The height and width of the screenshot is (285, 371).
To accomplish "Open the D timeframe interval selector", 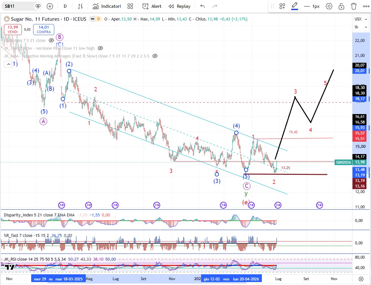I will pyautogui.click(x=65, y=6).
